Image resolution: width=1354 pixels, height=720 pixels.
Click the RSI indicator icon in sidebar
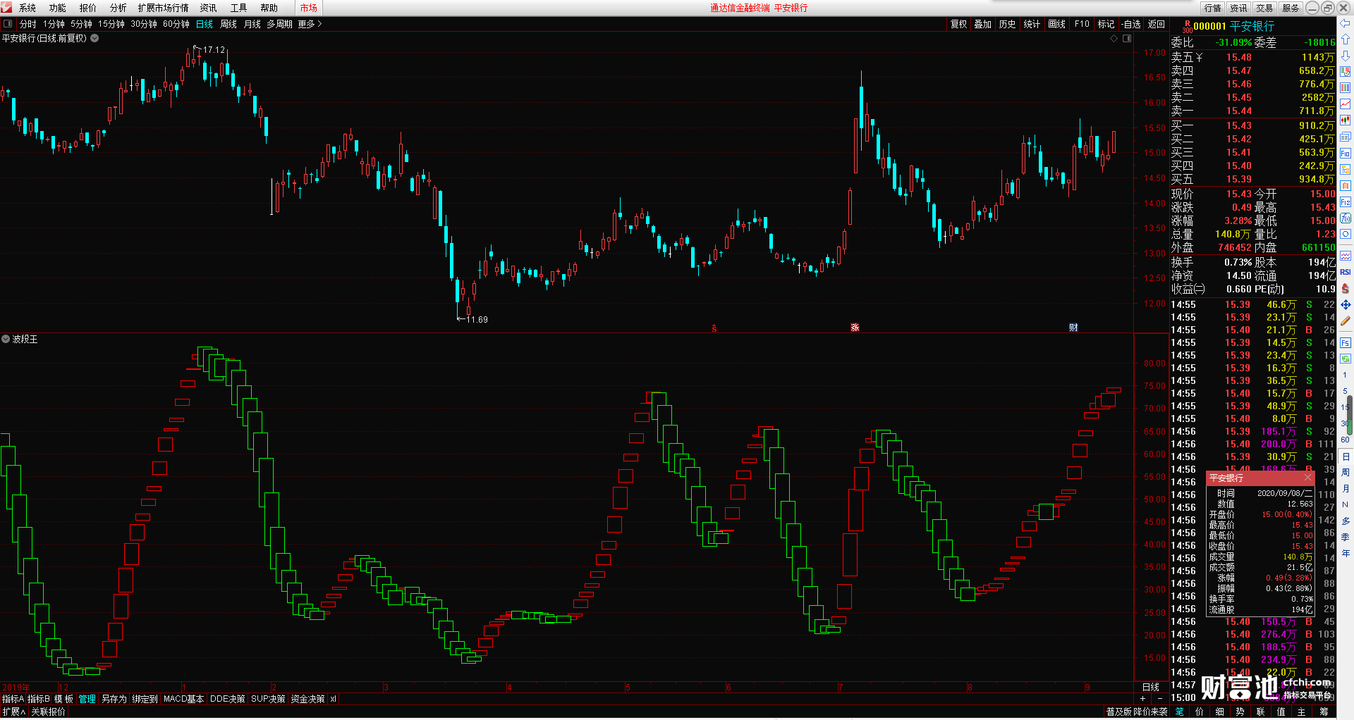(x=1345, y=272)
